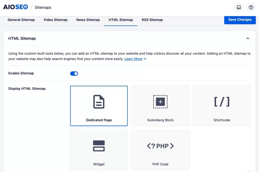This screenshot has width=259, height=172.
Task: Choose the Gutenberg Block label
Action: pos(160,120)
